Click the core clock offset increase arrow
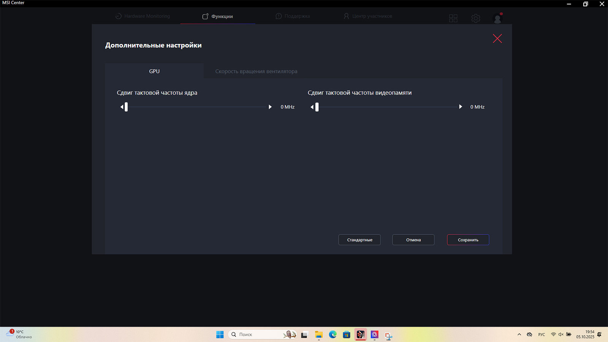 (270, 107)
